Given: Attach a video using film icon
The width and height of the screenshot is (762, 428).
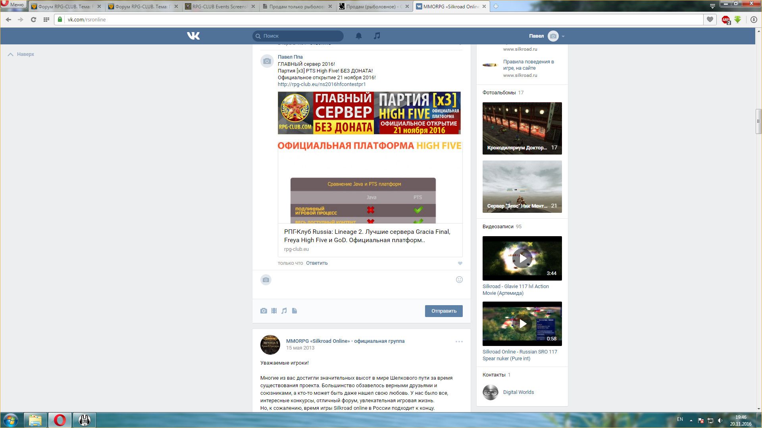Looking at the screenshot, I should 274,311.
